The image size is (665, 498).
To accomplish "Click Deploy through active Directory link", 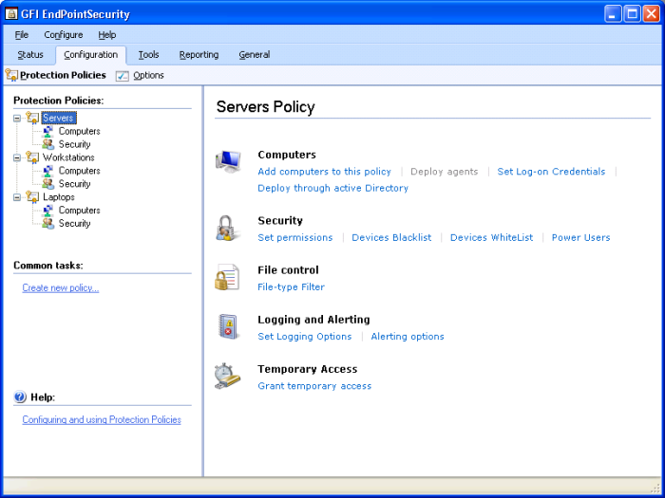I will click(332, 188).
